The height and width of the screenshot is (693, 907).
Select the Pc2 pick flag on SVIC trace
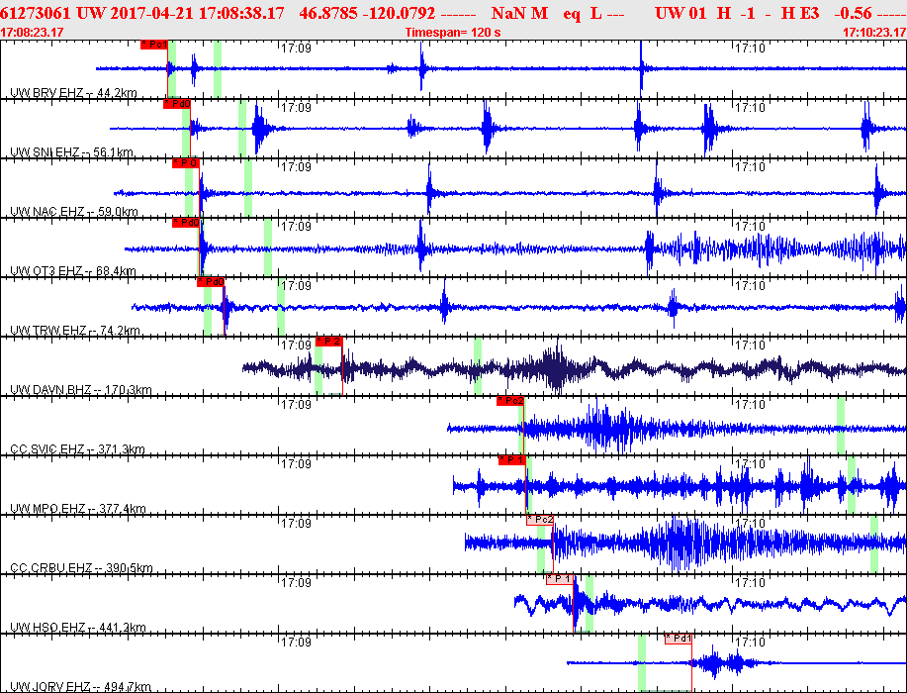point(510,401)
